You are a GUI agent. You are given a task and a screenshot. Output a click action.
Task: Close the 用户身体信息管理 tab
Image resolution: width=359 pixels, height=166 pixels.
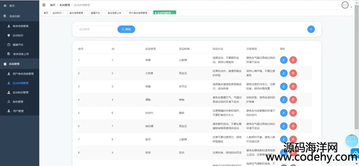pyautogui.click(x=149, y=13)
